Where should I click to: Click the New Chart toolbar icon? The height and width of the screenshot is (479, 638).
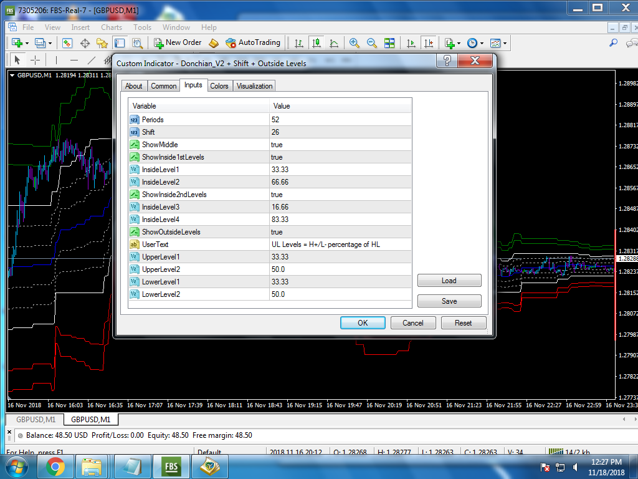click(x=17, y=43)
